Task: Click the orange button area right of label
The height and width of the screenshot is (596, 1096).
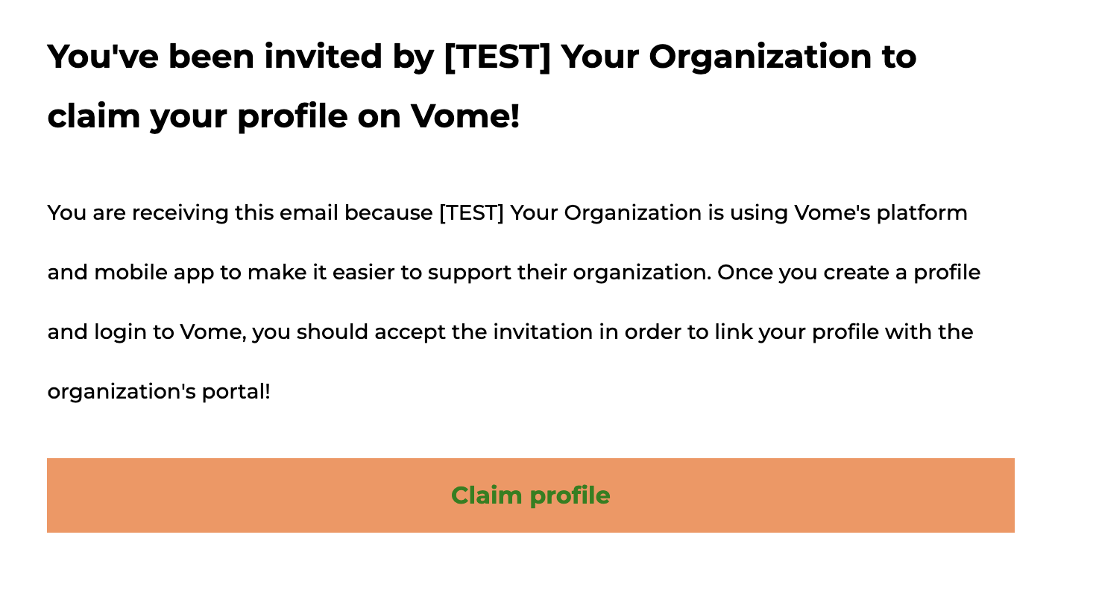Action: [x=813, y=495]
